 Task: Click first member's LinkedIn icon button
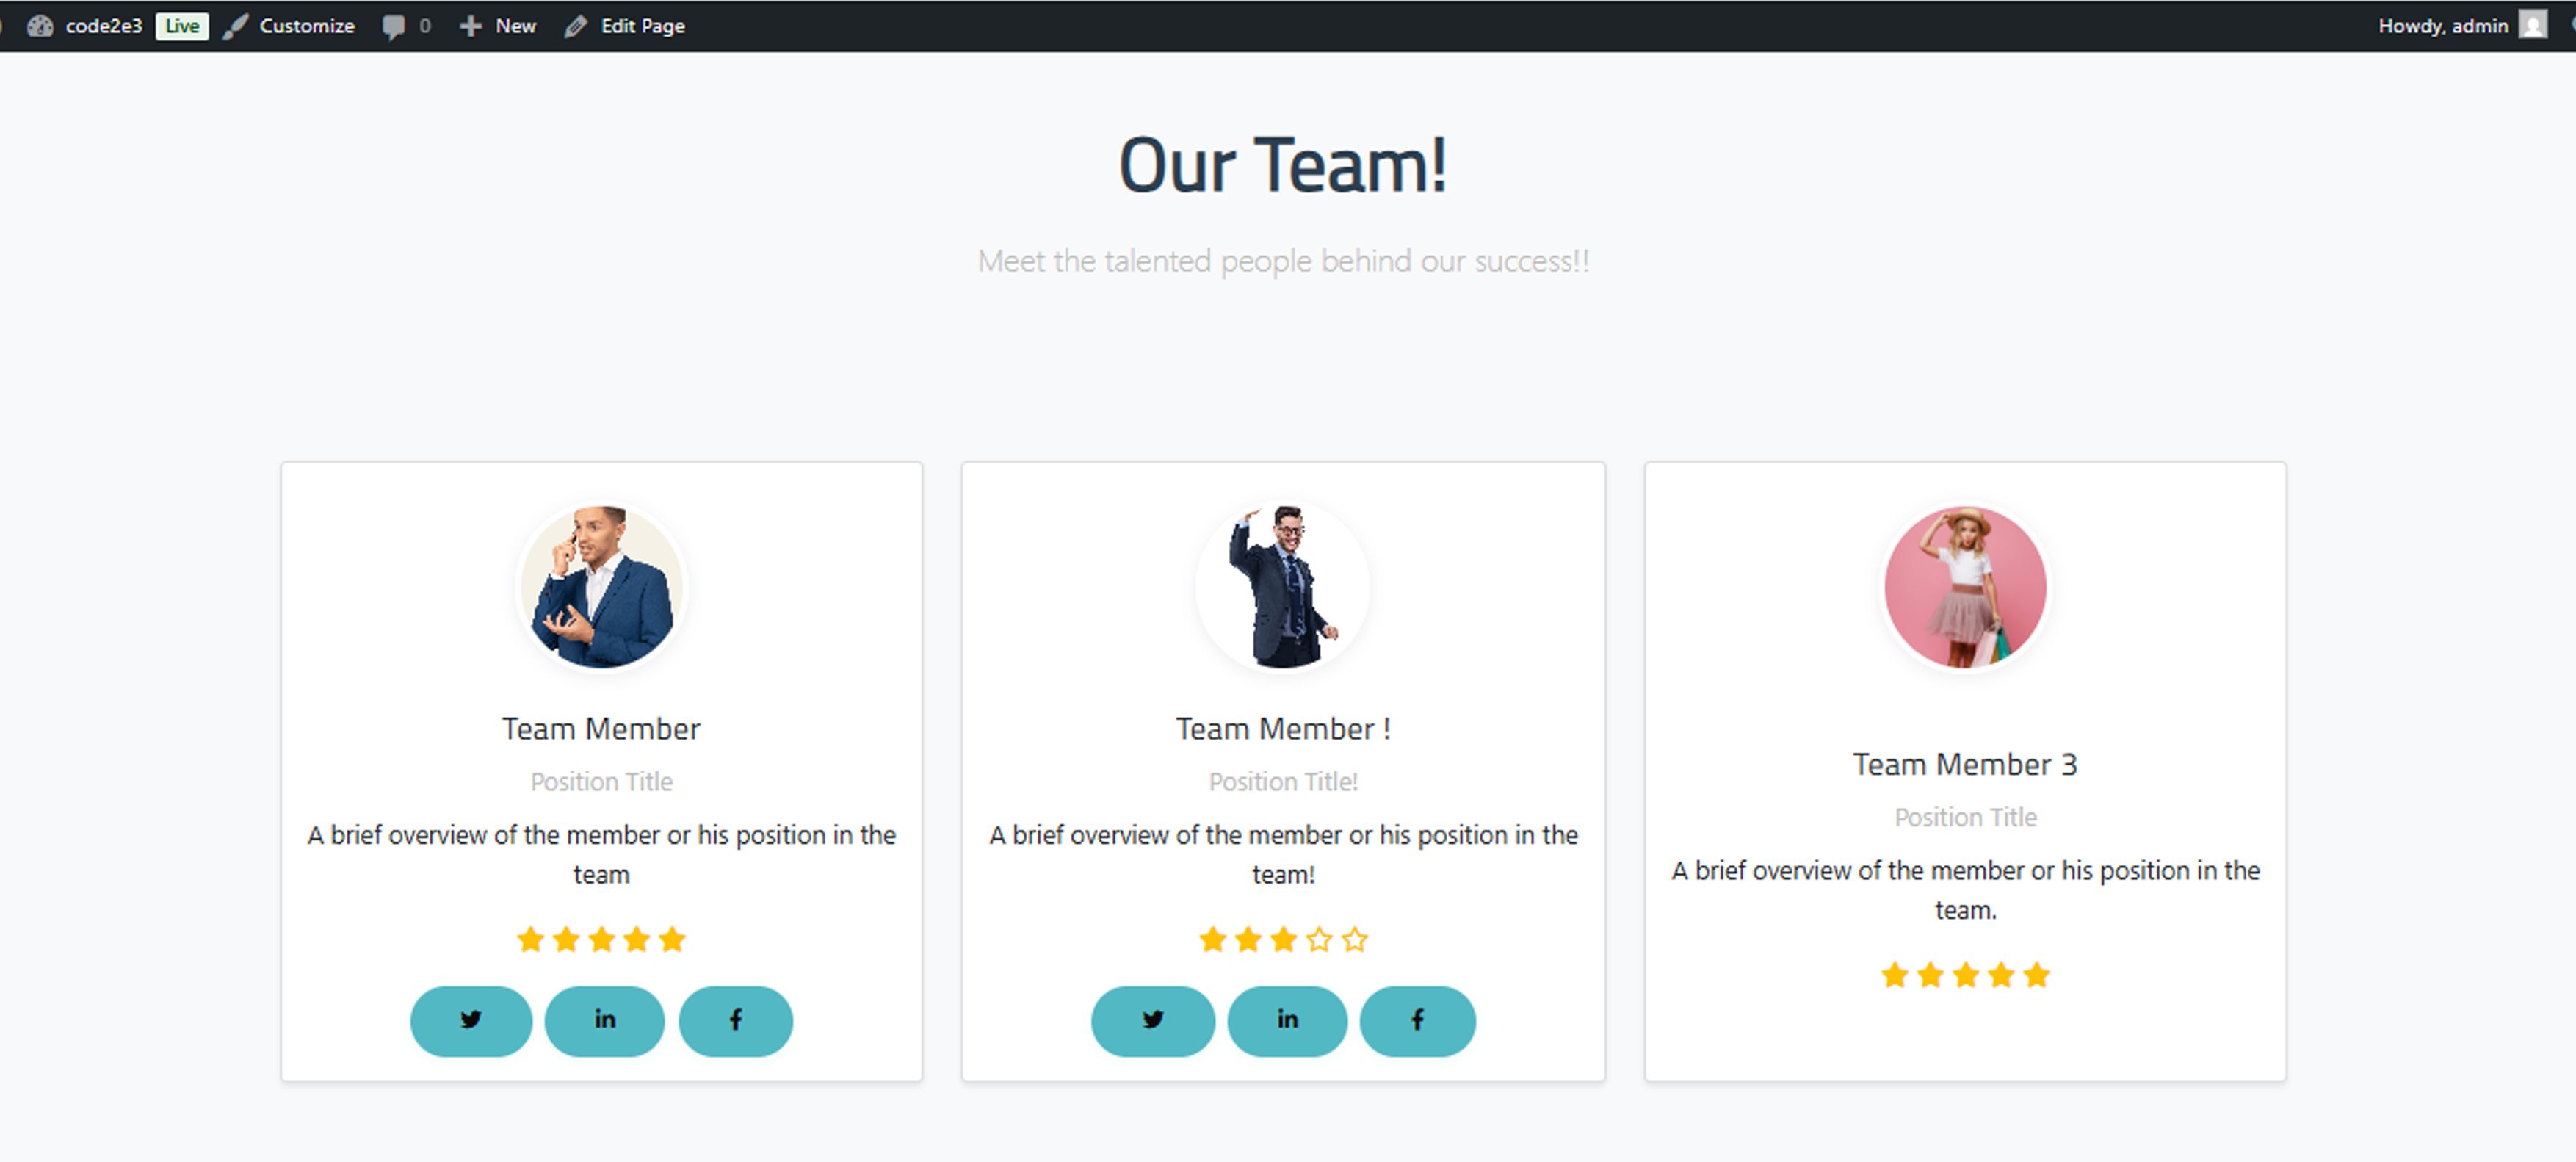[604, 1021]
